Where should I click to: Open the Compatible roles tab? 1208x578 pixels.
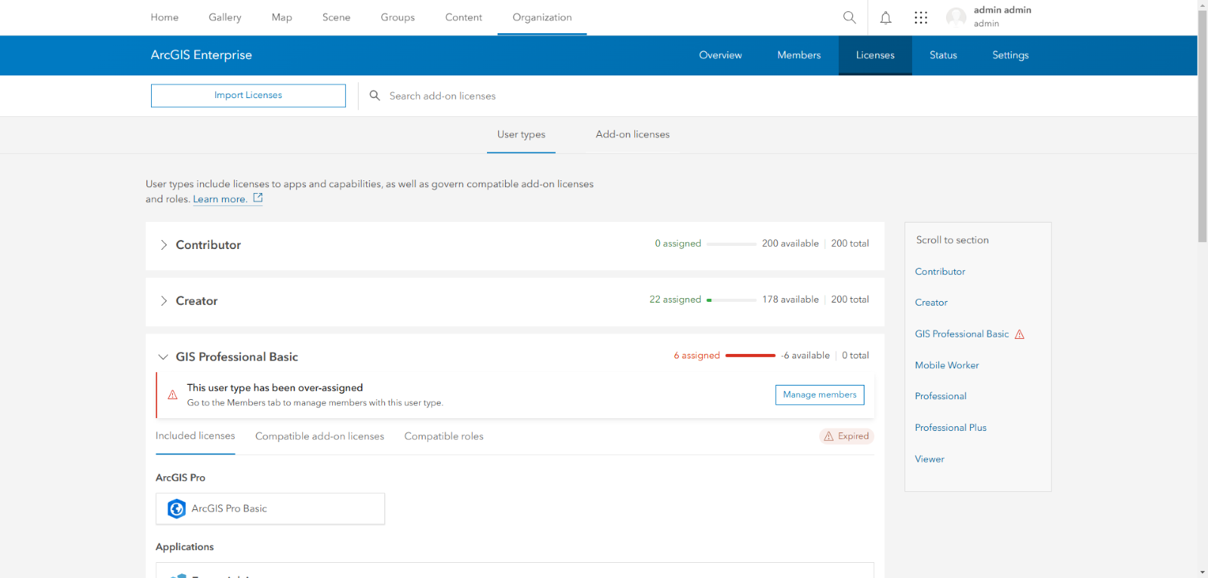444,436
